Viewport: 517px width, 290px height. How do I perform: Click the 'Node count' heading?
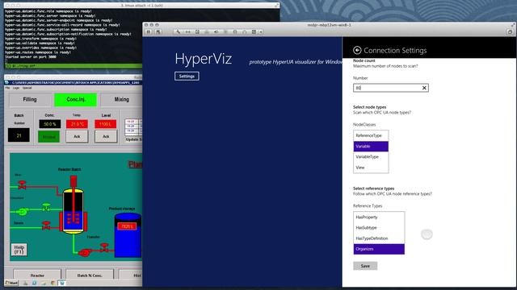[x=364, y=60]
